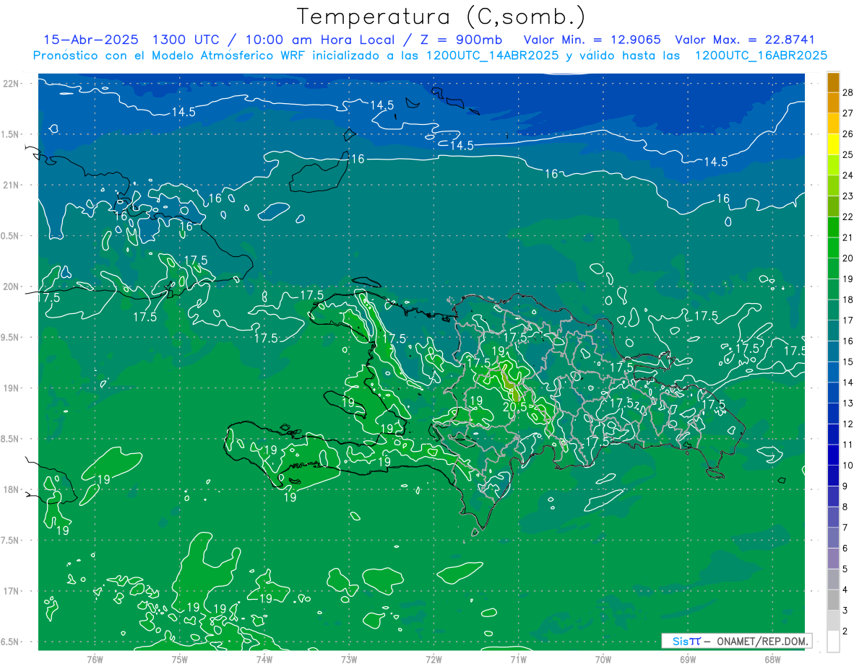Click the "68W" longitude axis label
The height and width of the screenshot is (669, 867).
pos(772,659)
